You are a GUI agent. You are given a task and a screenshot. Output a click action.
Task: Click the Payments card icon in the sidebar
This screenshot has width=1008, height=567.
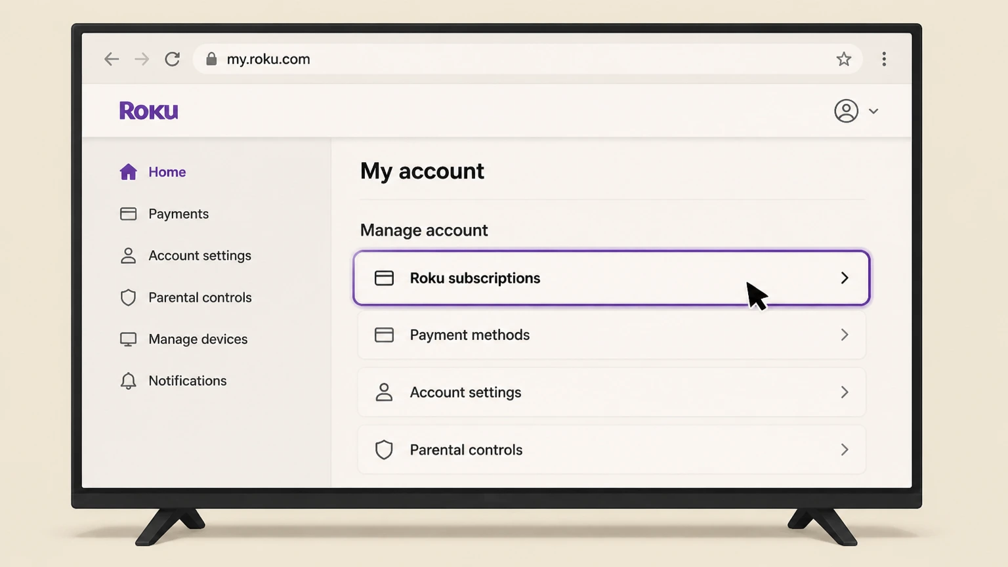tap(128, 214)
